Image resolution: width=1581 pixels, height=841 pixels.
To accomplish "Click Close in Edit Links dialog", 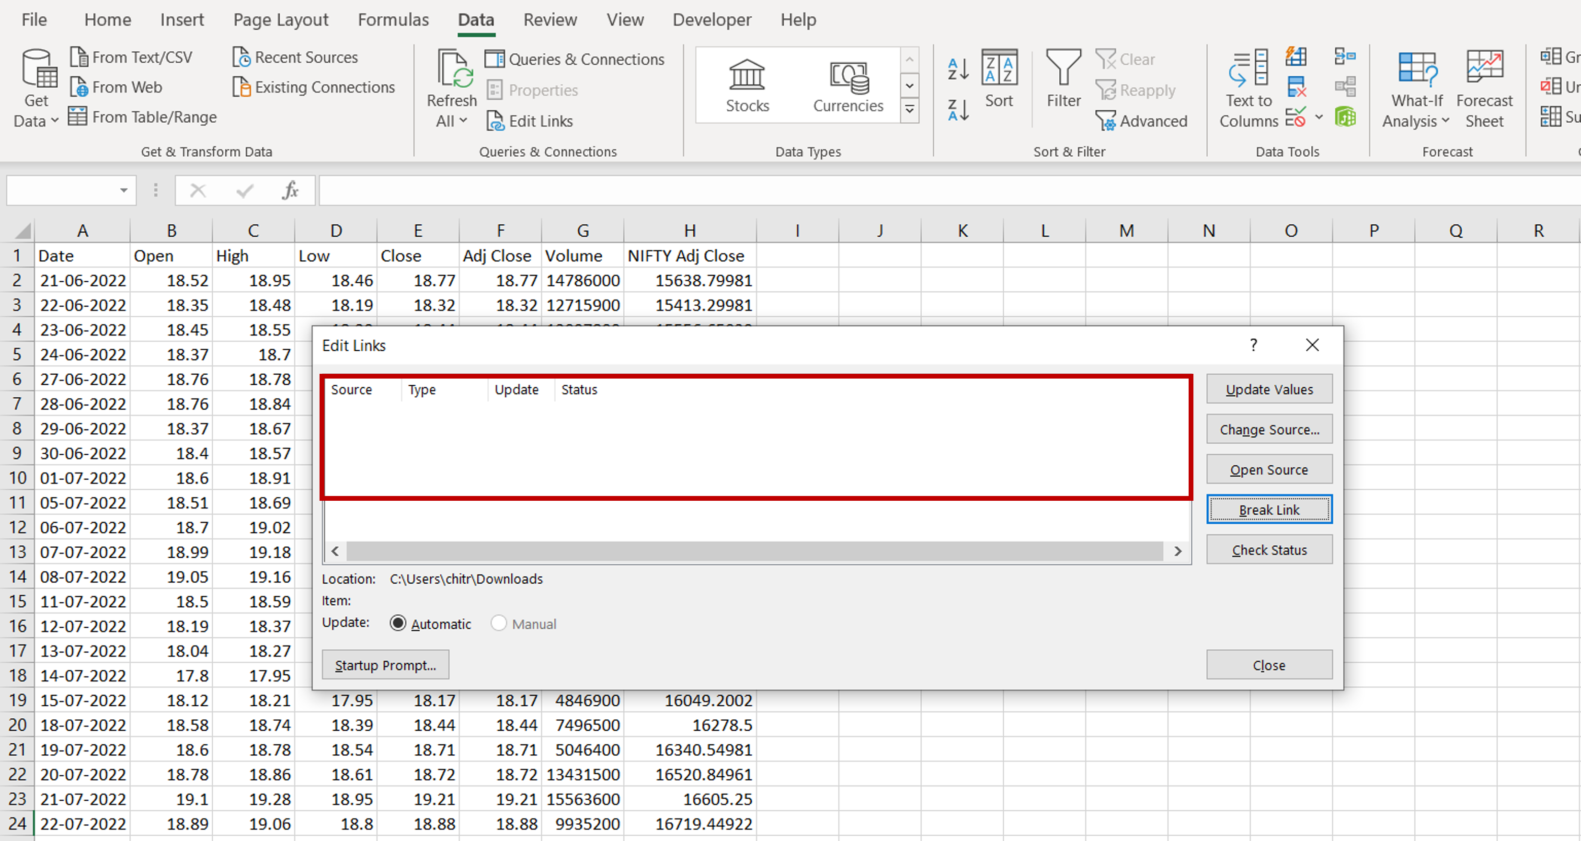I will click(x=1269, y=665).
